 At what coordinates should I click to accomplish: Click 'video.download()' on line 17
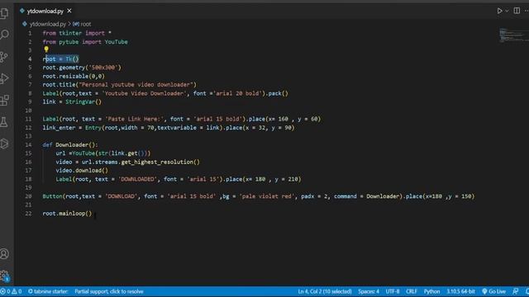tap(82, 171)
